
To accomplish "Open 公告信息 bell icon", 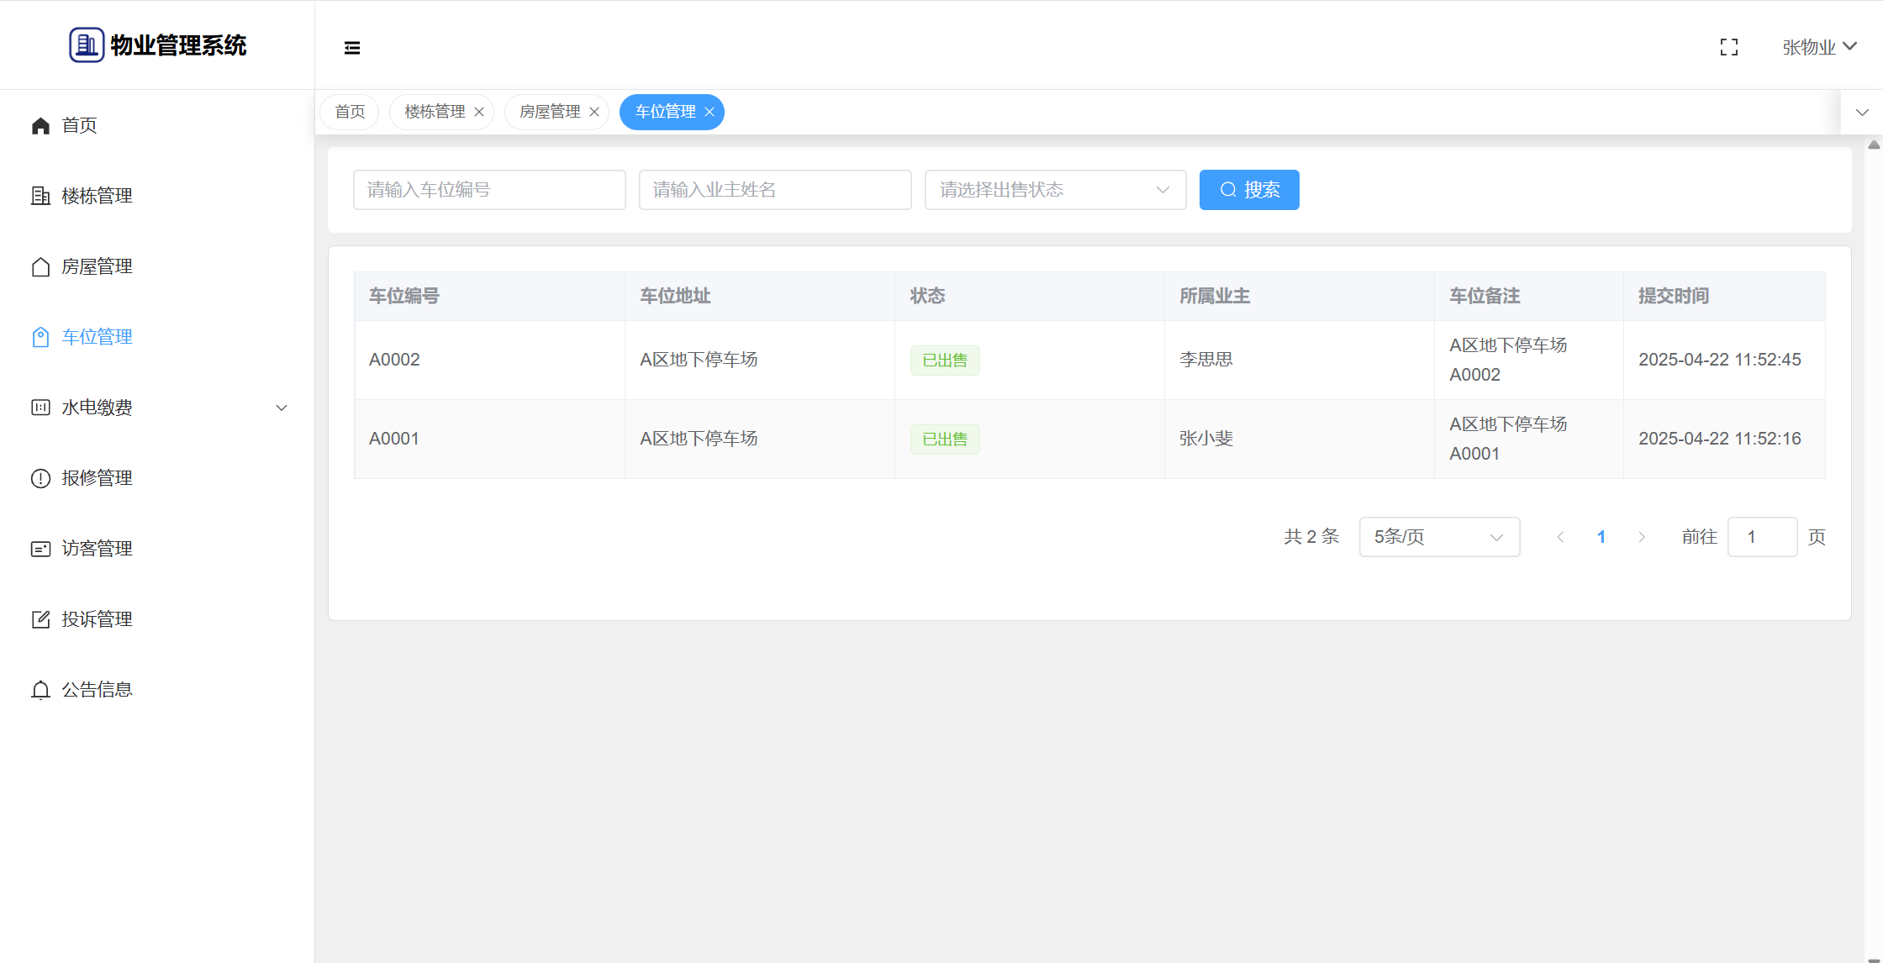I will tap(40, 690).
